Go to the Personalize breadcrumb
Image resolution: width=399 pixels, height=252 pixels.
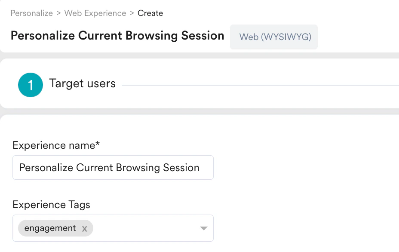[x=31, y=13]
